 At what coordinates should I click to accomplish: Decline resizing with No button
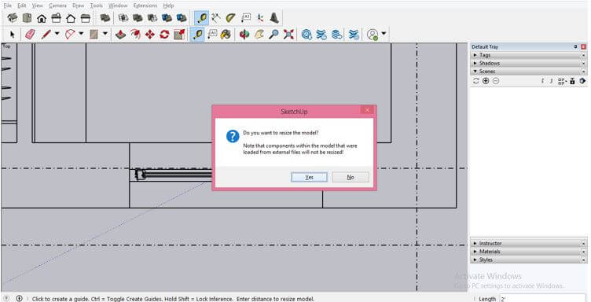pos(351,177)
